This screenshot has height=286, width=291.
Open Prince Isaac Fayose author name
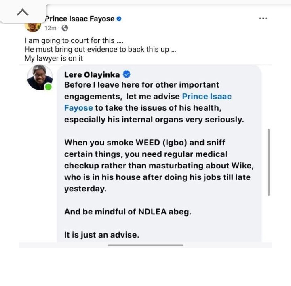coord(80,19)
